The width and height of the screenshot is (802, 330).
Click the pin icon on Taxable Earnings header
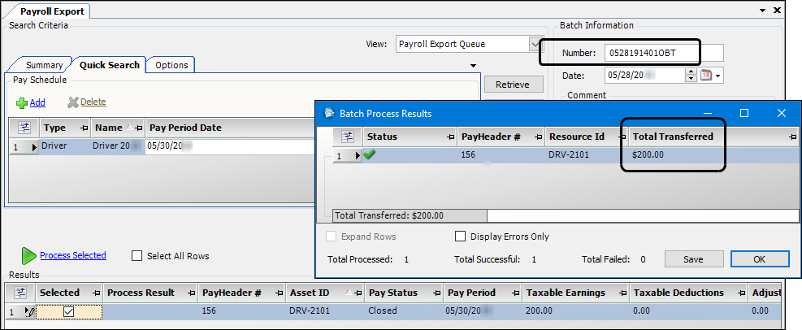pos(622,293)
